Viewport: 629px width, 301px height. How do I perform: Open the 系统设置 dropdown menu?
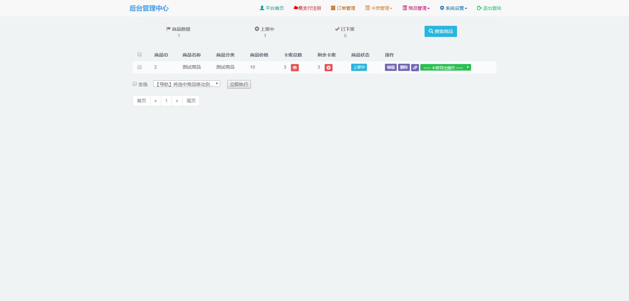(x=453, y=8)
